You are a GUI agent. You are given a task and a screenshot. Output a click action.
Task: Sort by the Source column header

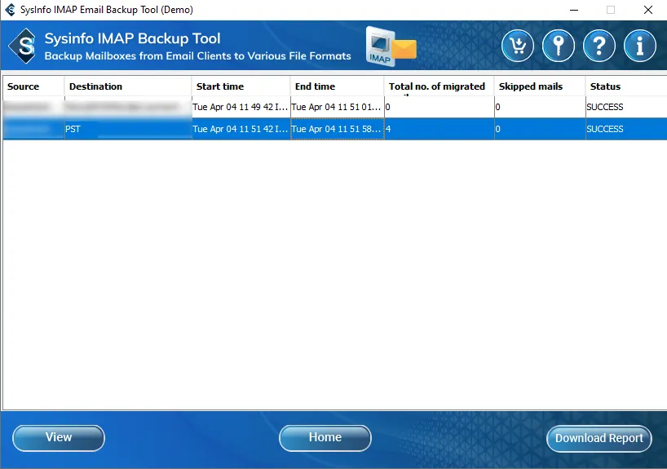[x=33, y=86]
